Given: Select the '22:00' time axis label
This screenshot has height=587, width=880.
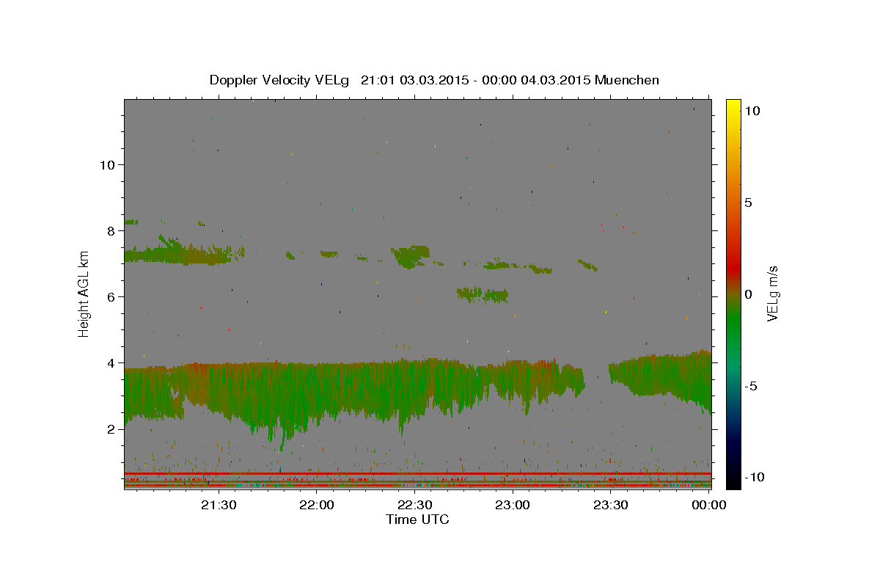Looking at the screenshot, I should coord(317,505).
